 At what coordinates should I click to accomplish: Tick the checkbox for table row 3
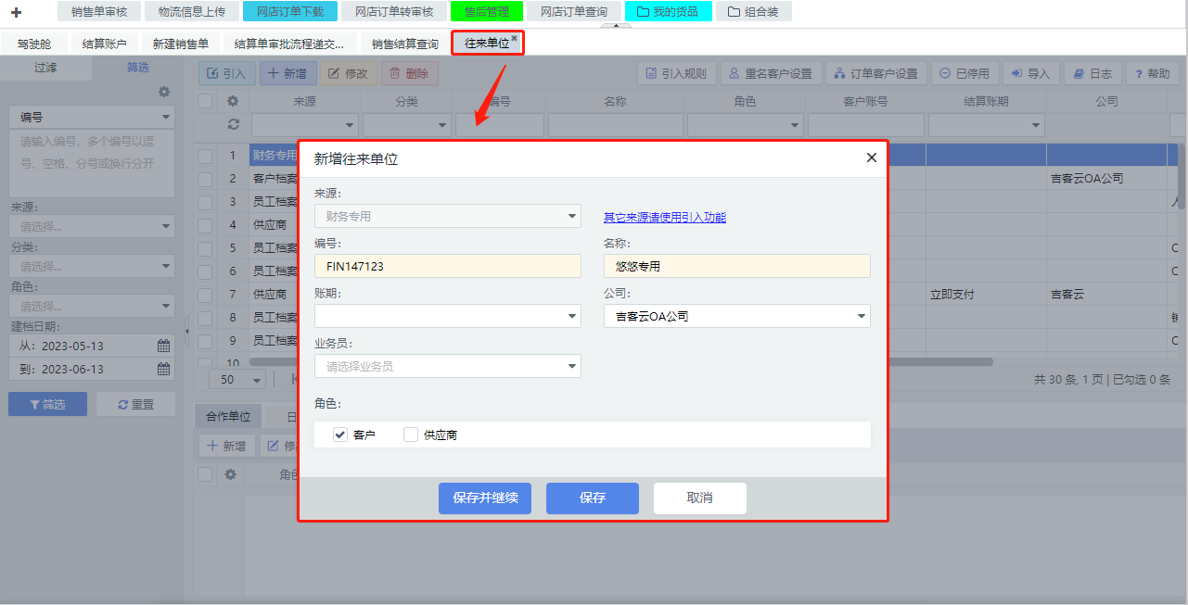(x=205, y=202)
